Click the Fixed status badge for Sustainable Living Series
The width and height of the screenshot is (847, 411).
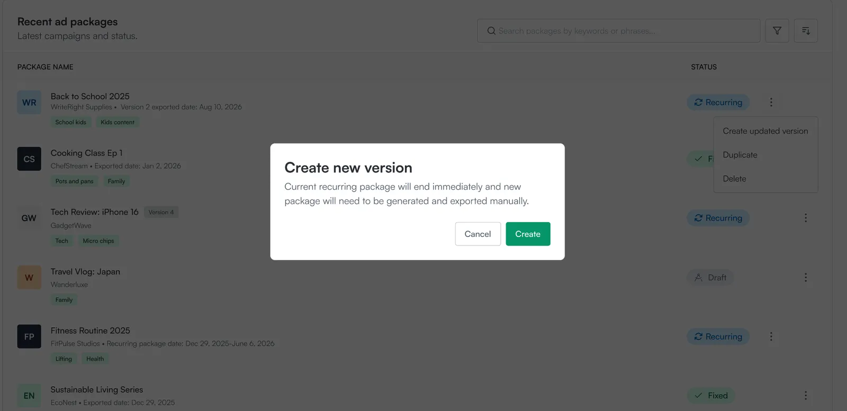click(711, 396)
